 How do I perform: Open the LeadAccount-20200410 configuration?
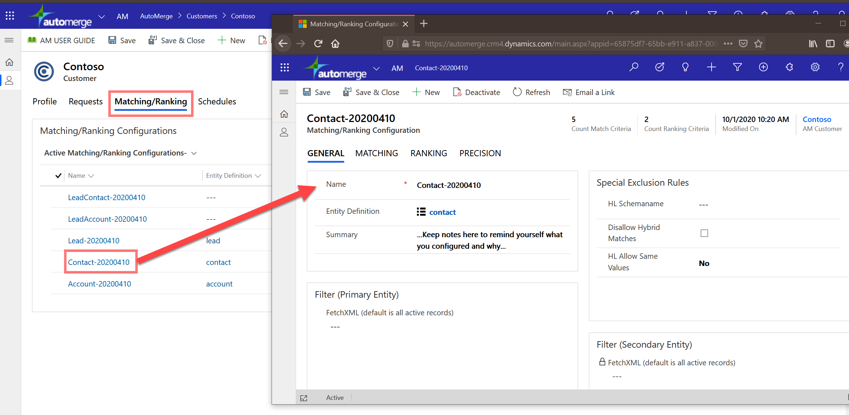(x=107, y=219)
